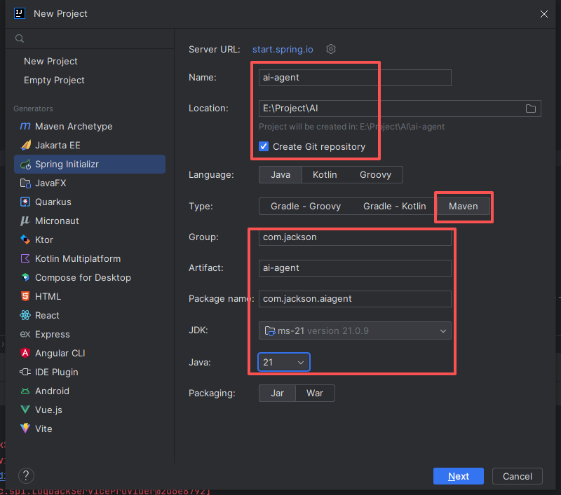Click the Artifact input field
The height and width of the screenshot is (495, 561).
coord(355,268)
